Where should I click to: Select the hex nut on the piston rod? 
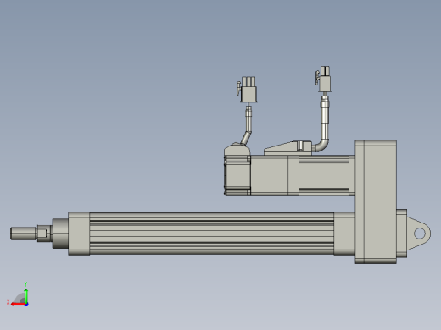42,234
